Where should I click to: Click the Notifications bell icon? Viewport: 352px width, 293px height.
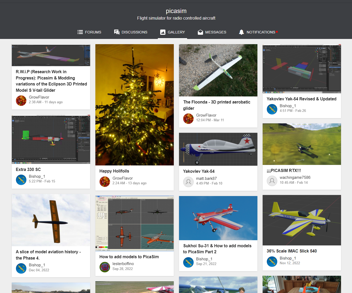(241, 32)
